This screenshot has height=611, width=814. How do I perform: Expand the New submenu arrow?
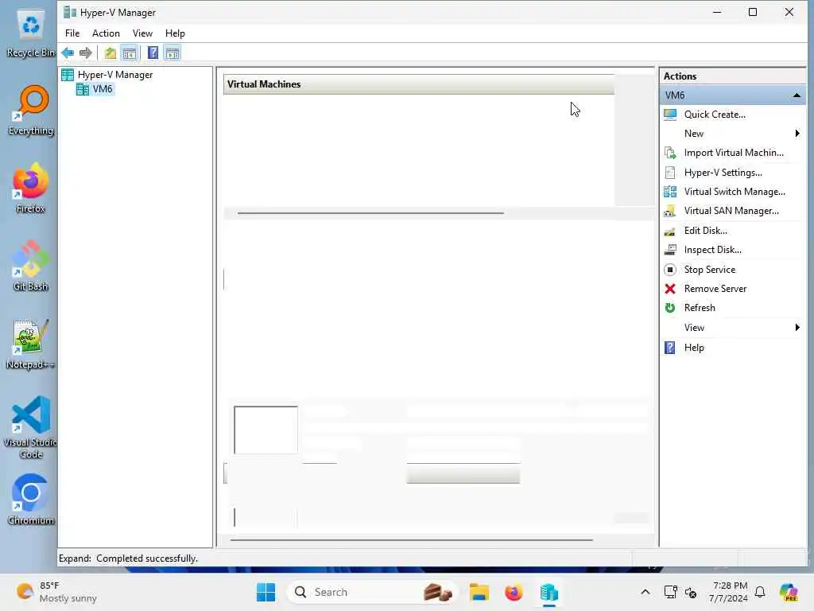tap(797, 134)
